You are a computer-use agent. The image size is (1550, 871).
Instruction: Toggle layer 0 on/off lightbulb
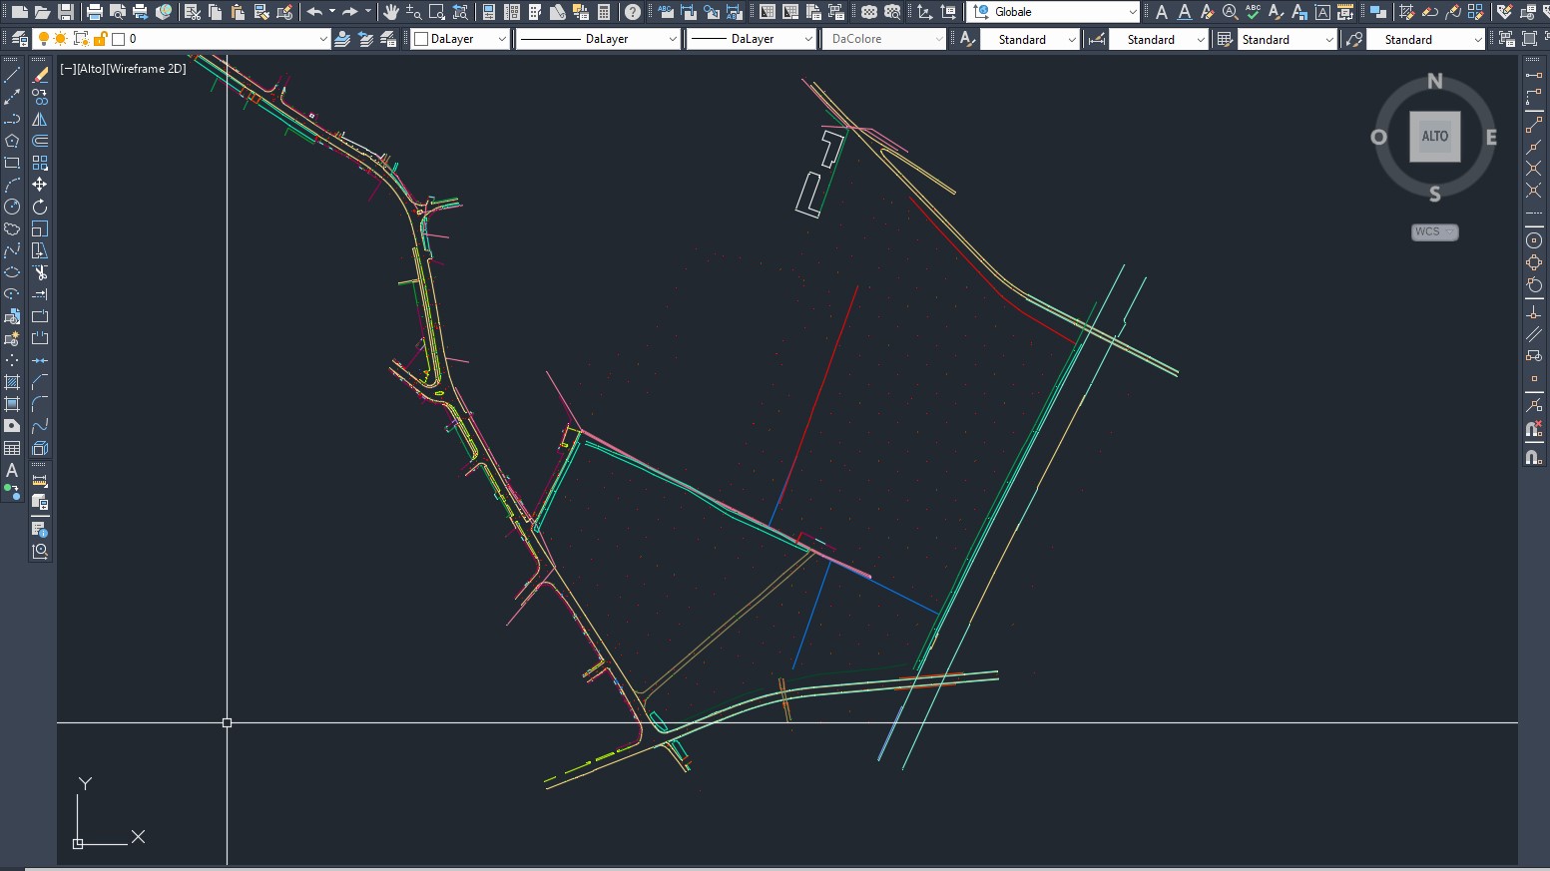(x=44, y=39)
